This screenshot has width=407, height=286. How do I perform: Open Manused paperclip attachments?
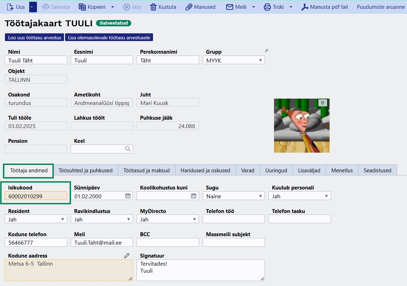point(189,7)
